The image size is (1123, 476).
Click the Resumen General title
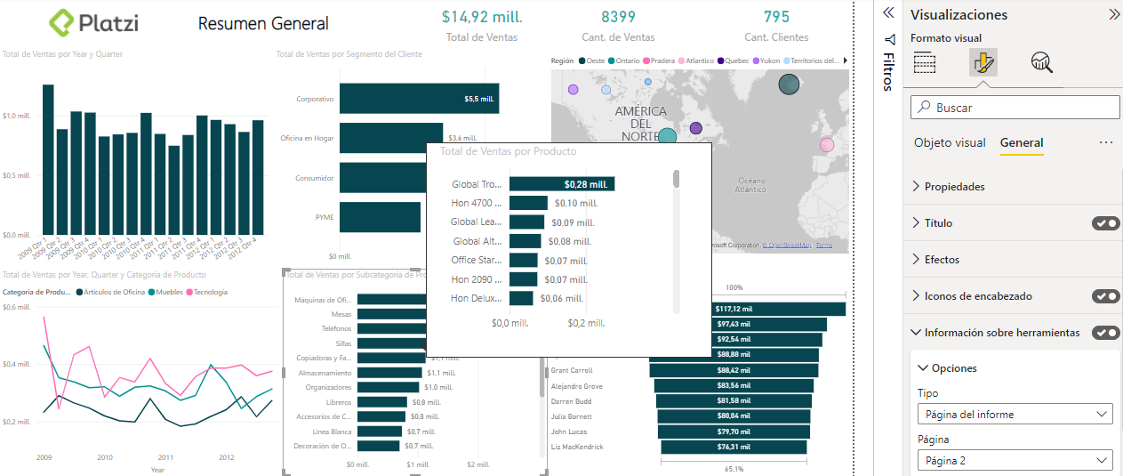(263, 24)
